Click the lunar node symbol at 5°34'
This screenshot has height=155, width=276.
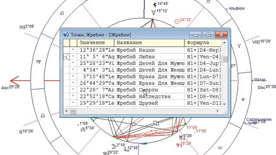pos(83,130)
